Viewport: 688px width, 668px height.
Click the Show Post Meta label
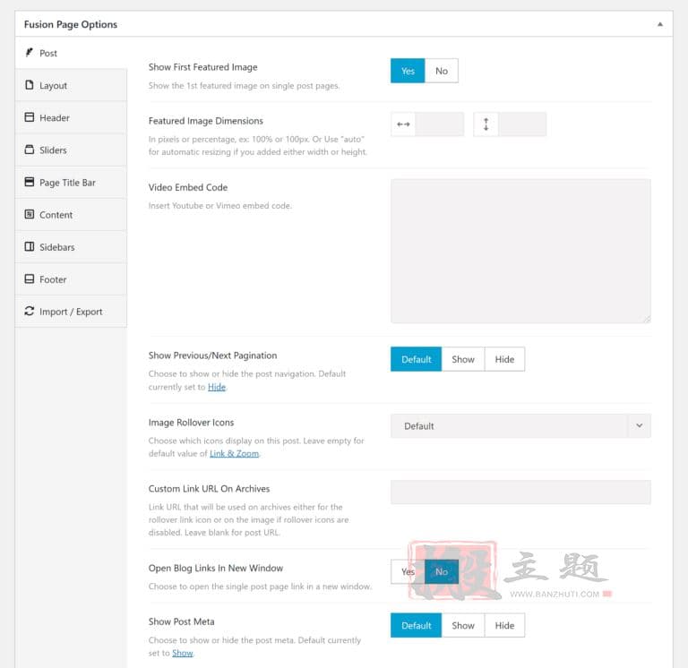[x=181, y=621]
